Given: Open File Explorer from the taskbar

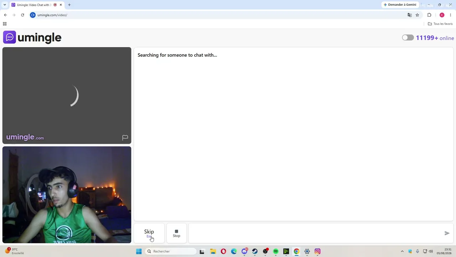Looking at the screenshot, I should click(213, 251).
